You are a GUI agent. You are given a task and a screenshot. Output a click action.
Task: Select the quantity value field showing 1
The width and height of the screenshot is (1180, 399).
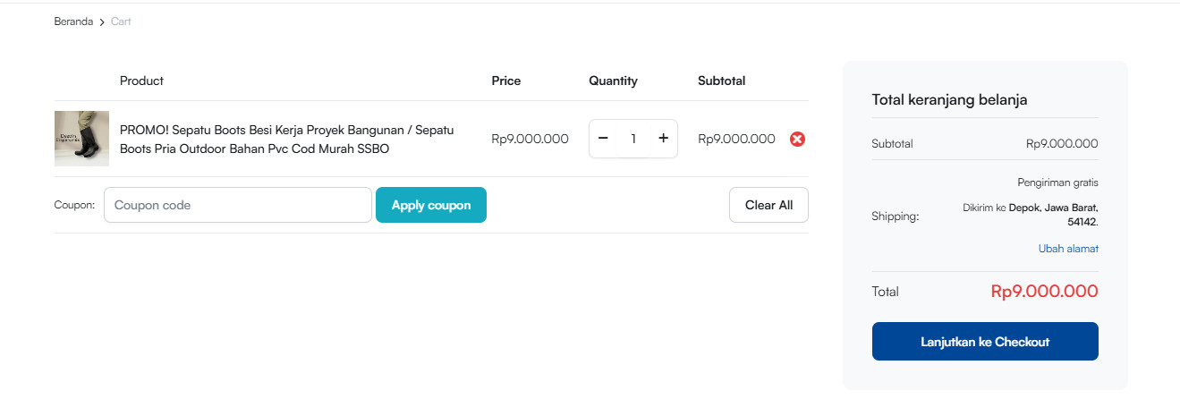coord(633,139)
